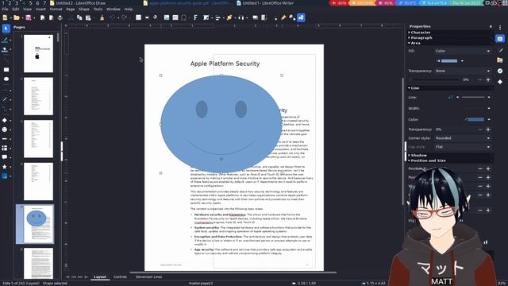Open the Fill type Color dropdown

[x=463, y=51]
